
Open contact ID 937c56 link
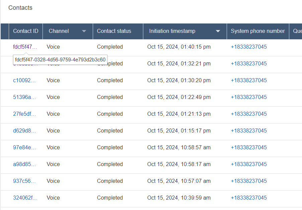click(x=25, y=181)
